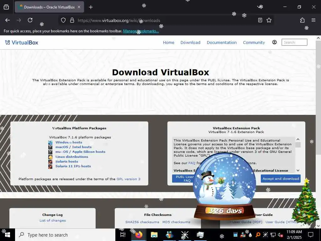The image size is (321, 241).
Task: Click the license box scrollbar thumb
Action: (x=298, y=145)
